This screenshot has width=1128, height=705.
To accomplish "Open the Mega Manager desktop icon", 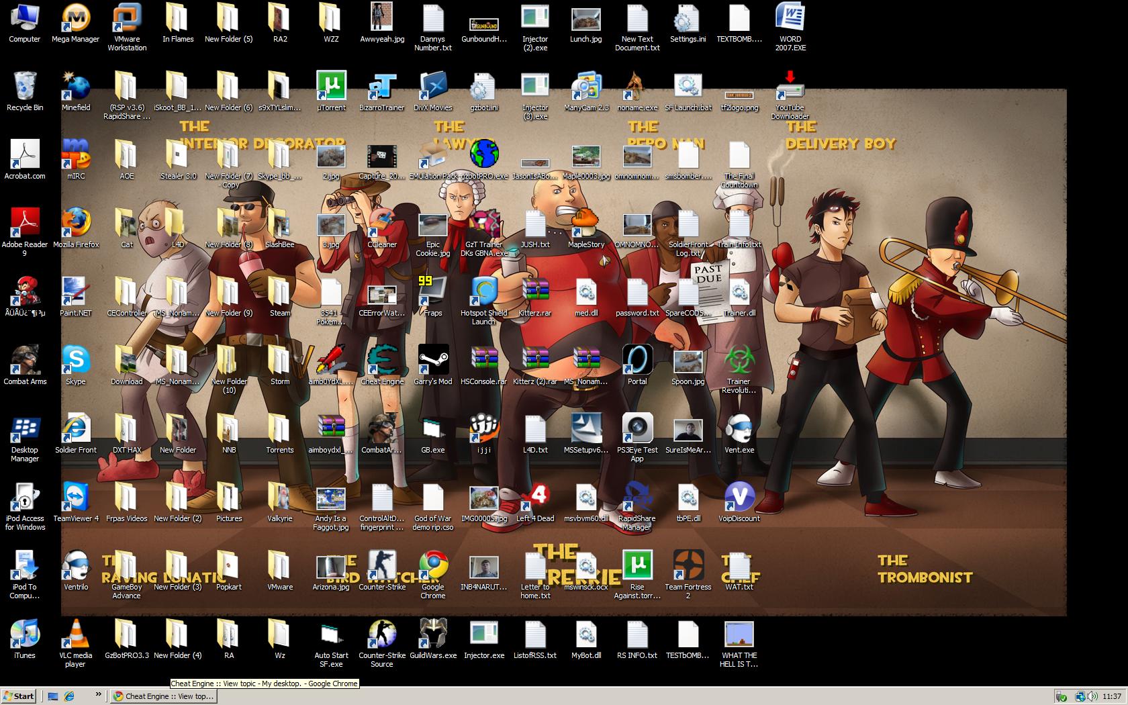I will (x=76, y=23).
